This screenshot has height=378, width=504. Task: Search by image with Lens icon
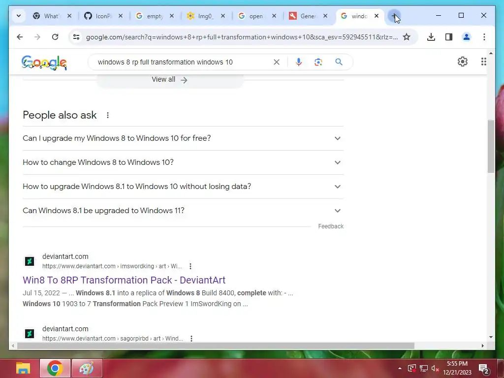pyautogui.click(x=318, y=62)
